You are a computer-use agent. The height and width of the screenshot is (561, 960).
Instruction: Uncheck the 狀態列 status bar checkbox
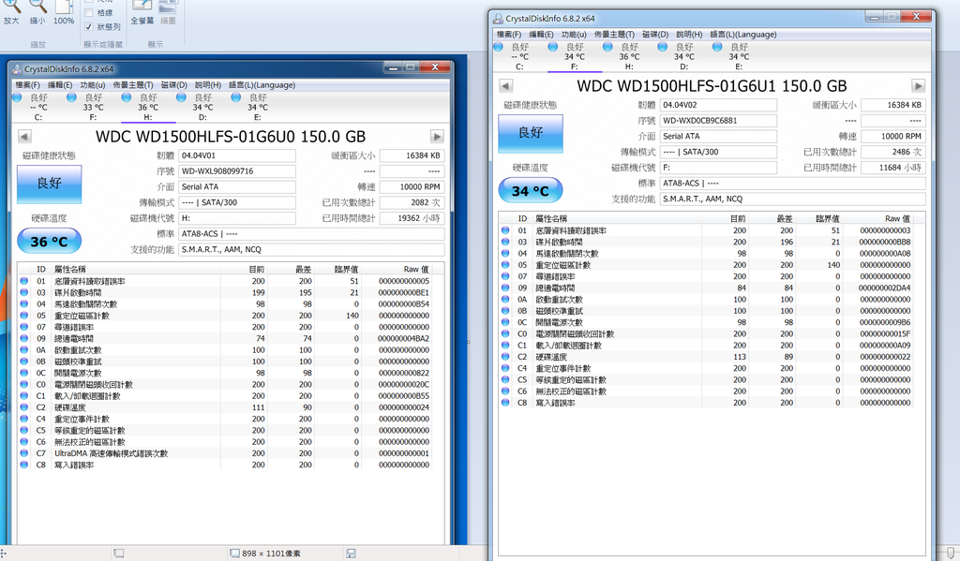click(x=89, y=27)
